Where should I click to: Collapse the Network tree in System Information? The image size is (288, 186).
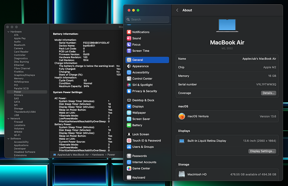pos(8,119)
